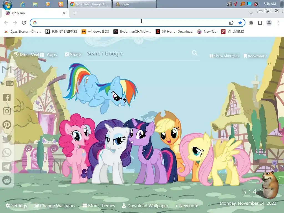Open Instagram from the sidebar
Viewport: 284px width, 213px height.
7,111
